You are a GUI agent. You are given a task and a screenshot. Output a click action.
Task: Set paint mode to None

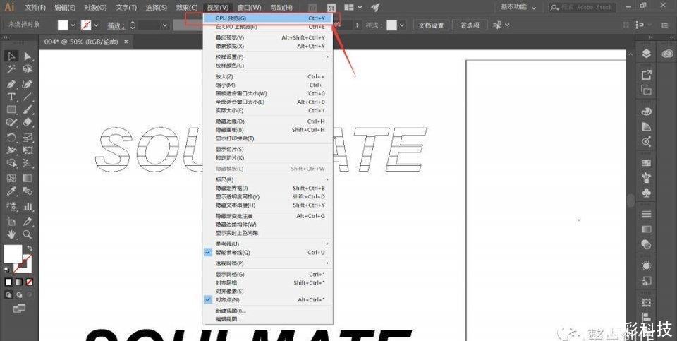[x=30, y=282]
